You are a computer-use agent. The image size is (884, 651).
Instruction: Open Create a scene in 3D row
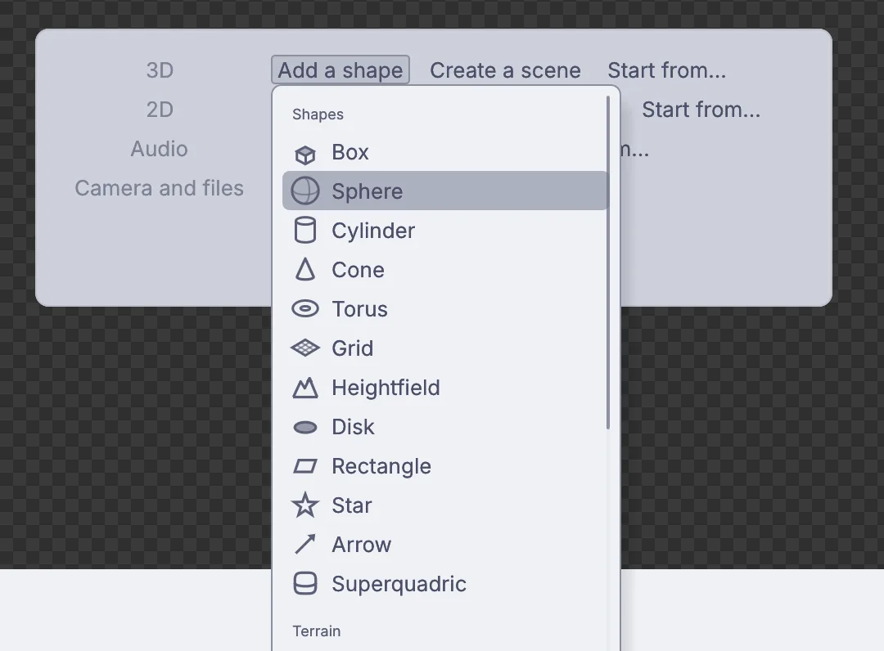(x=505, y=70)
